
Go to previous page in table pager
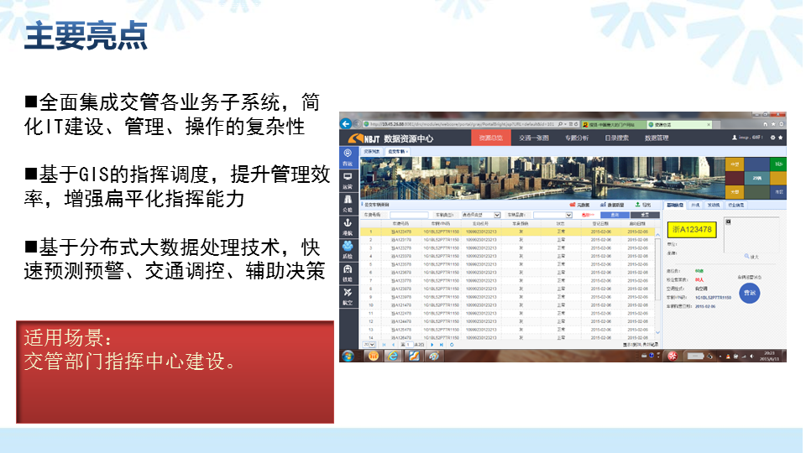coord(394,345)
